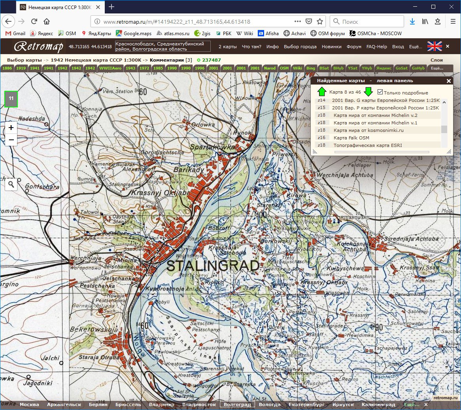
Task: Open the 2 карты menu item
Action: (228, 46)
